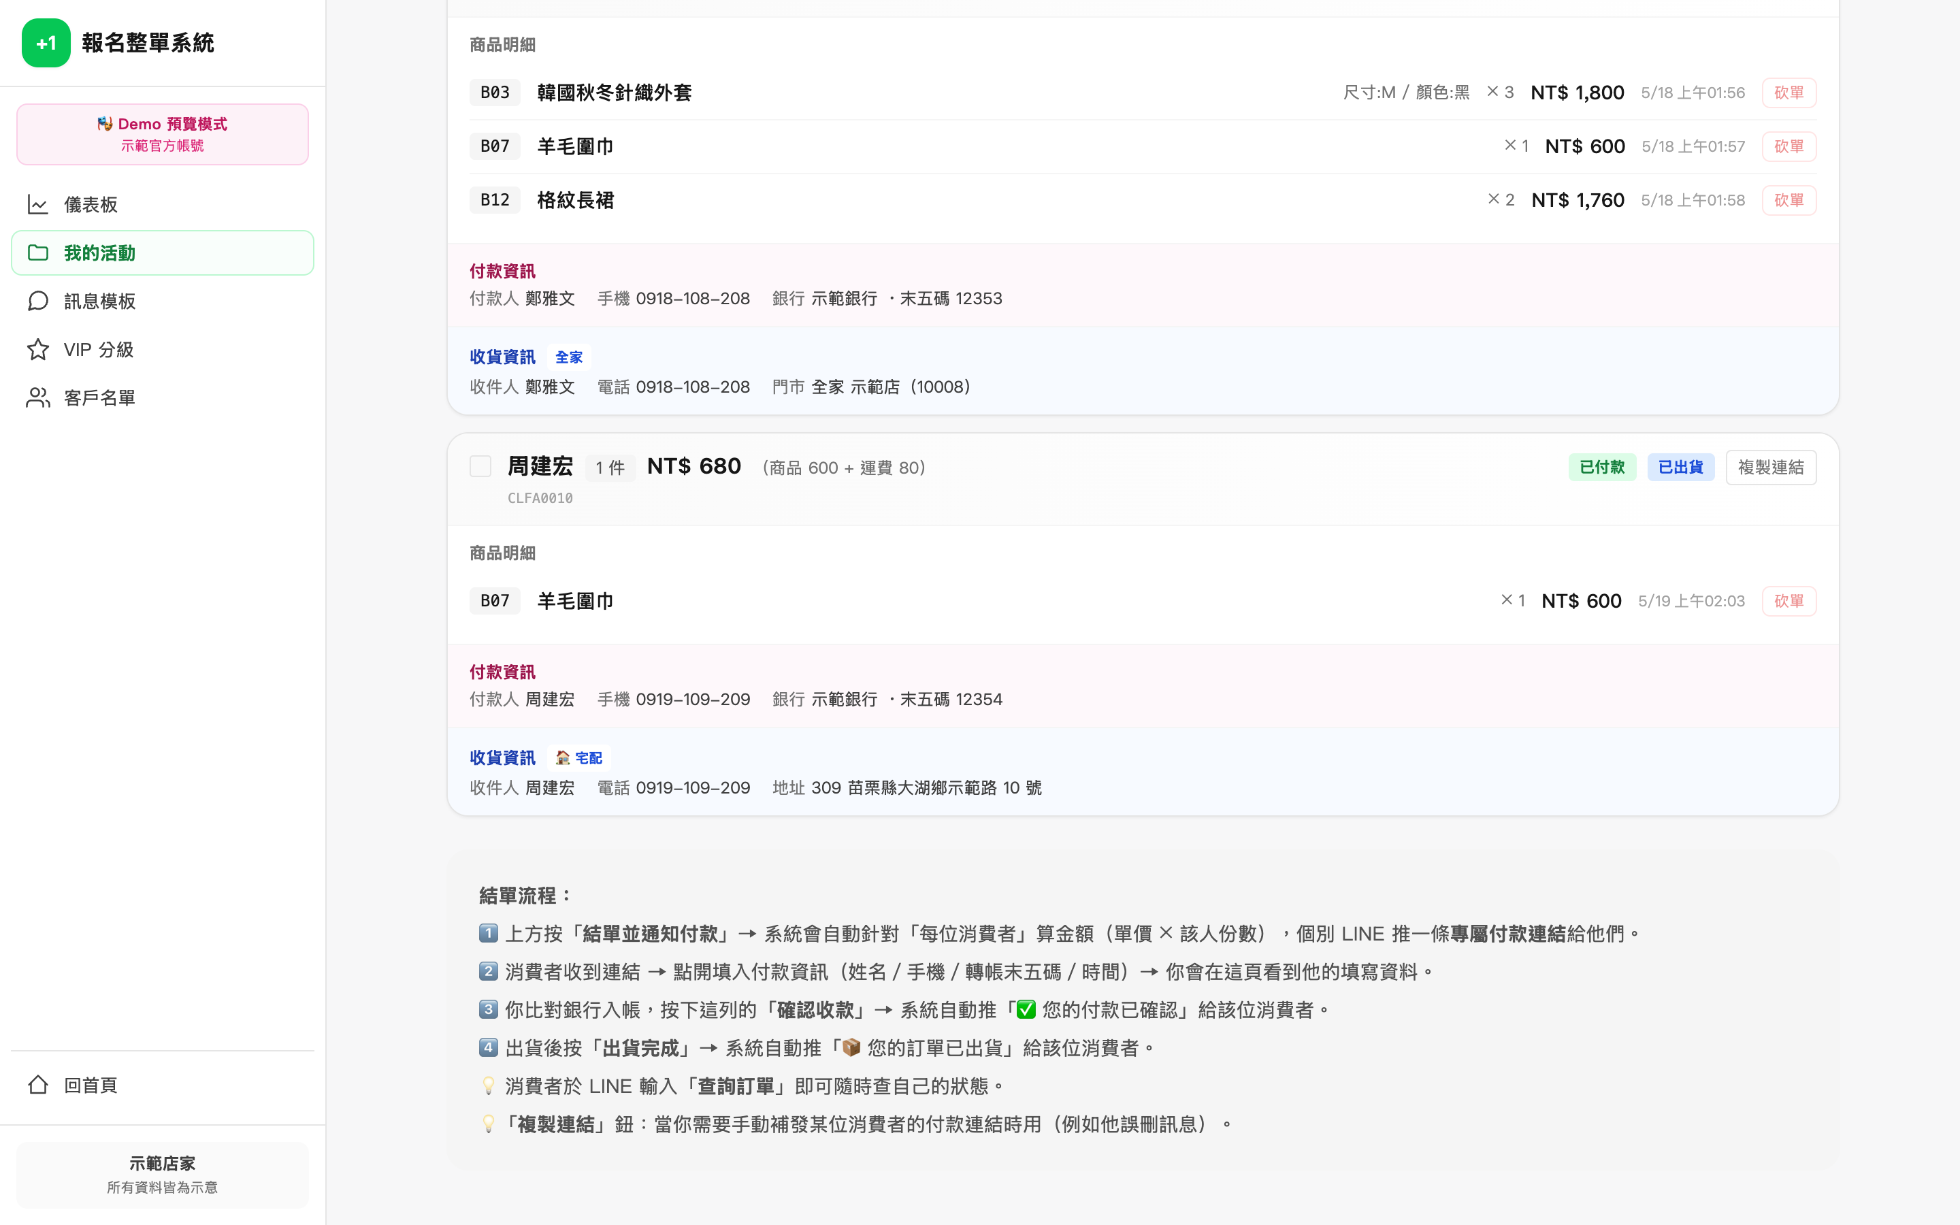Click the 報名整單系統 title
The height and width of the screenshot is (1225, 1960).
click(148, 43)
